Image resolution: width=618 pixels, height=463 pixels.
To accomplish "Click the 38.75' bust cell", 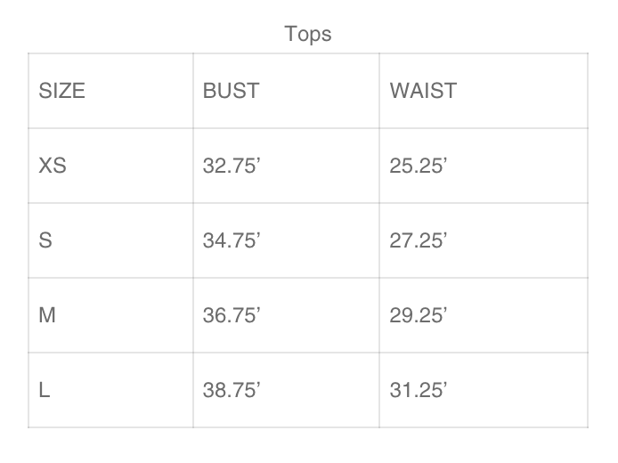I will coord(231,390).
